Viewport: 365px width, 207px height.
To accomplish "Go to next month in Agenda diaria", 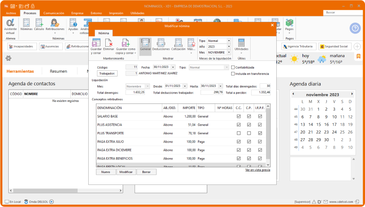I will (x=352, y=94).
